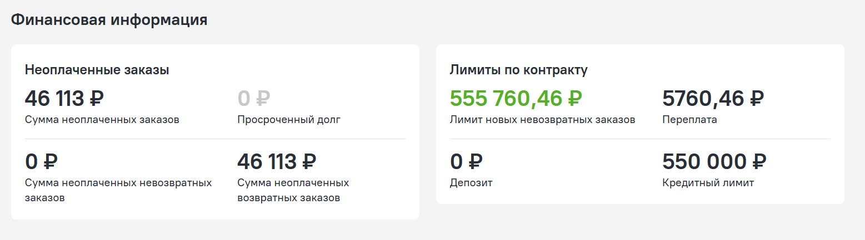Select the Депозит label

471,183
